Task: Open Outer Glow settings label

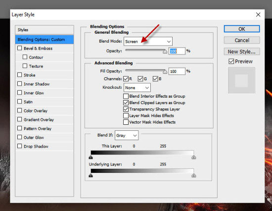Action: click(34, 138)
